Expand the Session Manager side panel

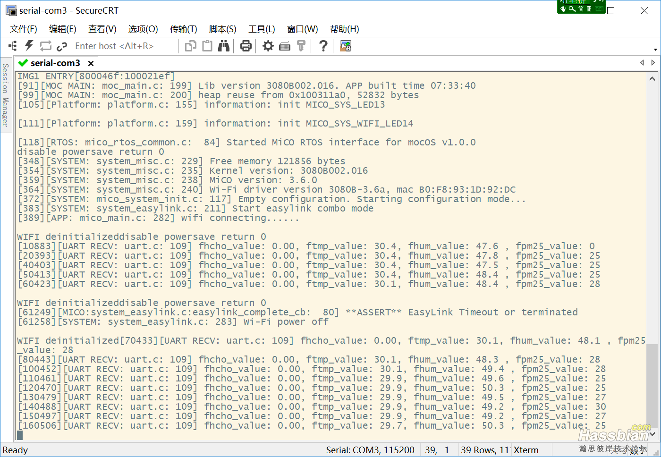click(6, 94)
